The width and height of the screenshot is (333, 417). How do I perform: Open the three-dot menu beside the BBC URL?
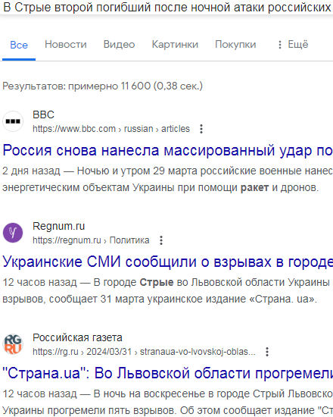coord(201,129)
